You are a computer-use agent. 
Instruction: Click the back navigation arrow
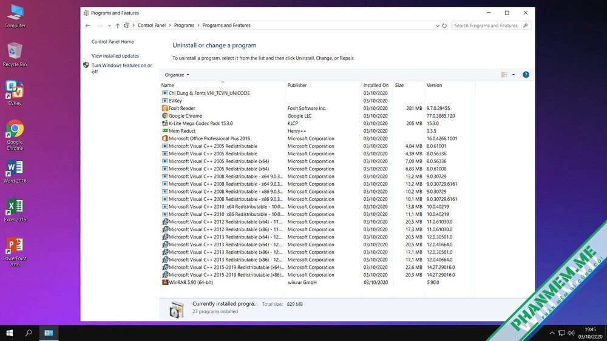tap(88, 25)
